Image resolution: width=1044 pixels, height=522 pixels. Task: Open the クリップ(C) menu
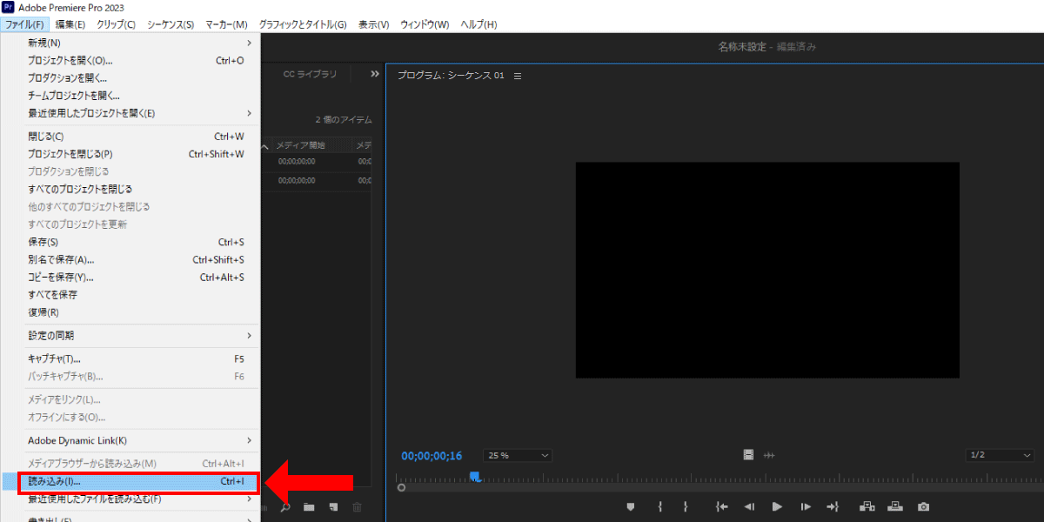[x=116, y=24]
